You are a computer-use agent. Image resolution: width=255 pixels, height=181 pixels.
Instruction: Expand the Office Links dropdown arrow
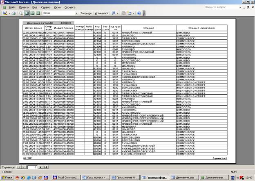tap(118, 13)
